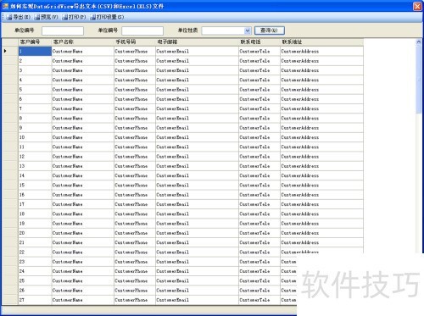Sort by 客户编号 column header
424x316 pixels.
click(35, 42)
